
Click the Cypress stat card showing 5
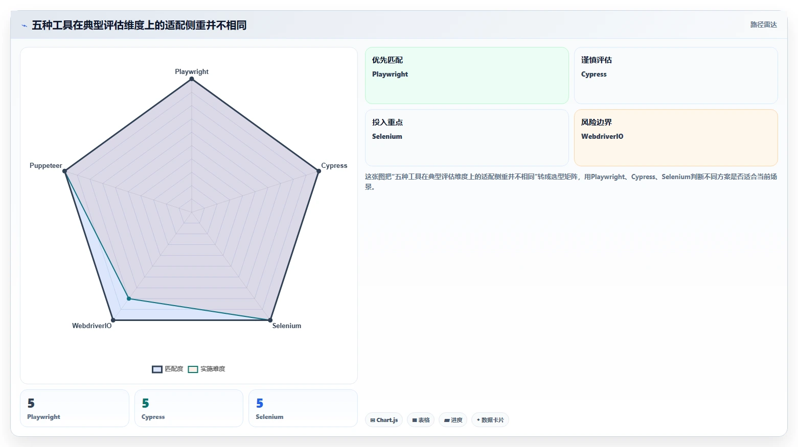click(x=189, y=408)
